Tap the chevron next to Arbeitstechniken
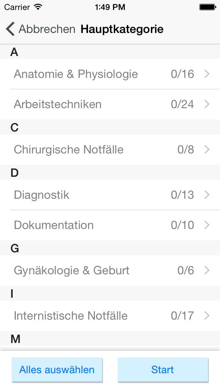The image size is (220, 390). (207, 104)
